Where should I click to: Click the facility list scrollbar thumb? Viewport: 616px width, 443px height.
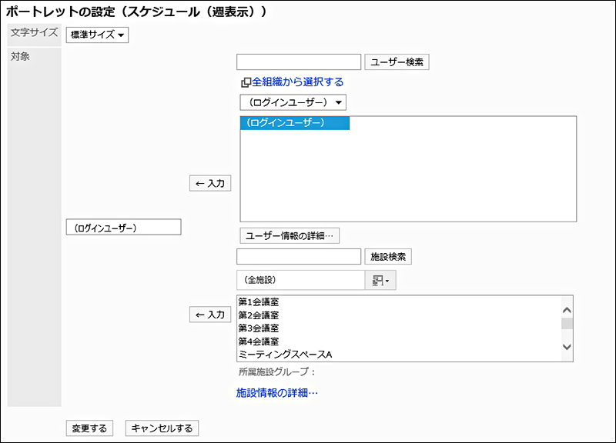[x=567, y=324]
